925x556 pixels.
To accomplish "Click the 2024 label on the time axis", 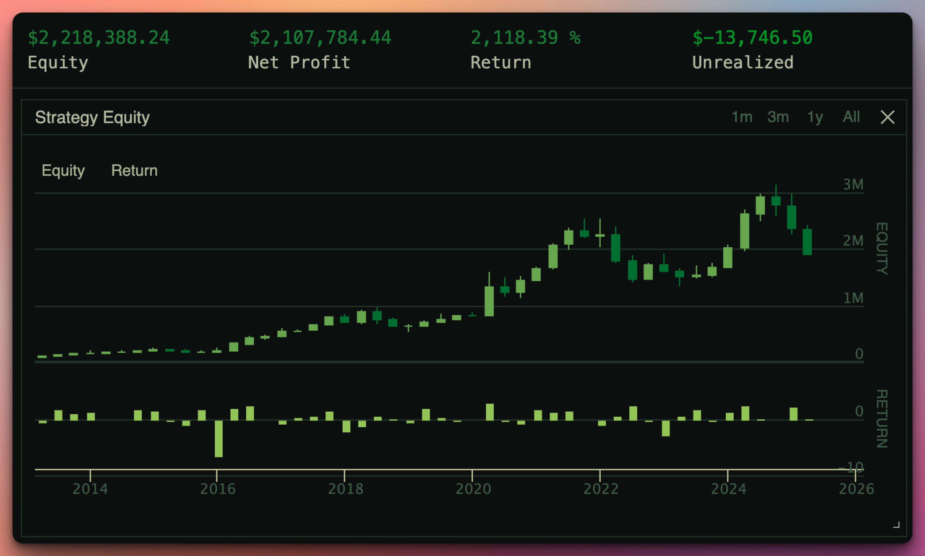I will click(729, 489).
